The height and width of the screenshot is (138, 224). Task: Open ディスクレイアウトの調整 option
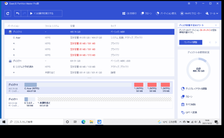coord(194,89)
